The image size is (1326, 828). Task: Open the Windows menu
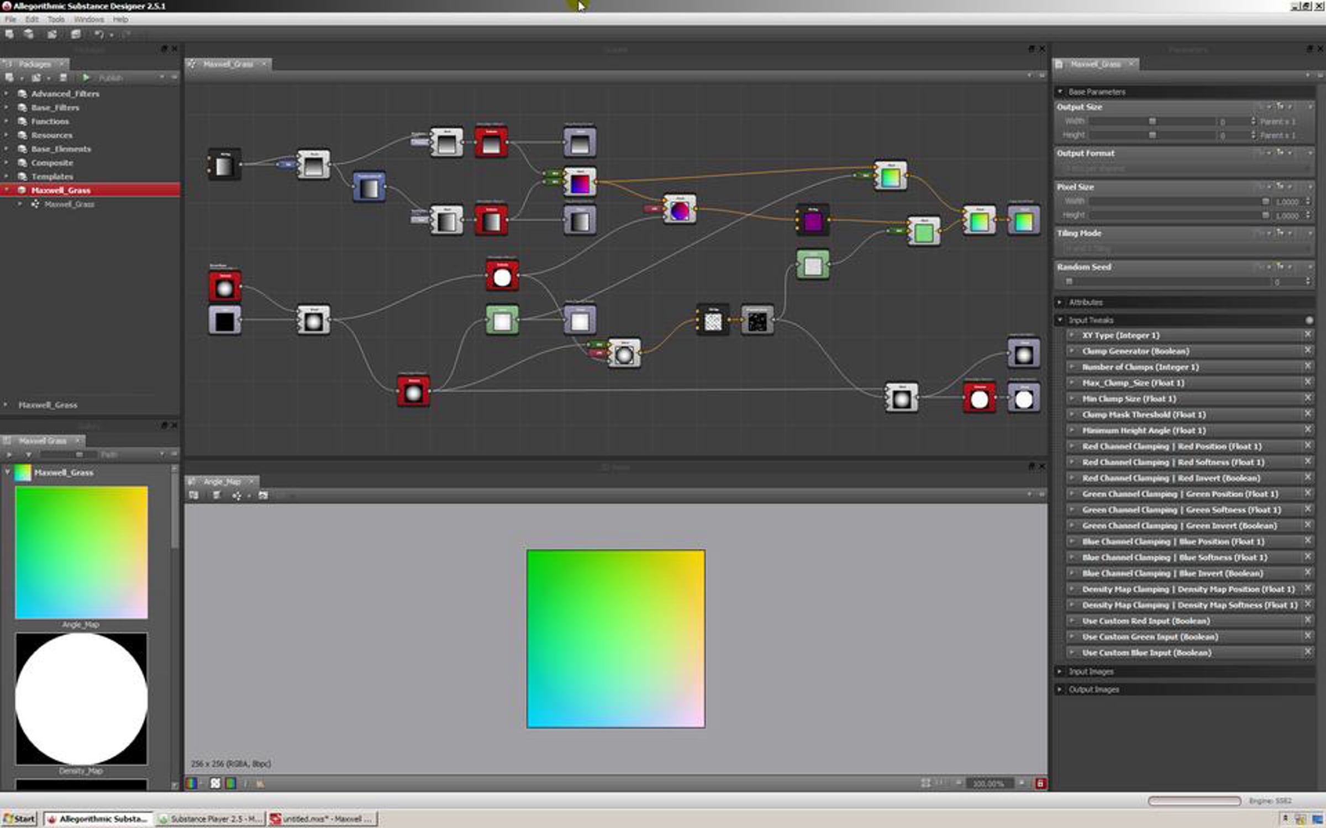pyautogui.click(x=88, y=19)
